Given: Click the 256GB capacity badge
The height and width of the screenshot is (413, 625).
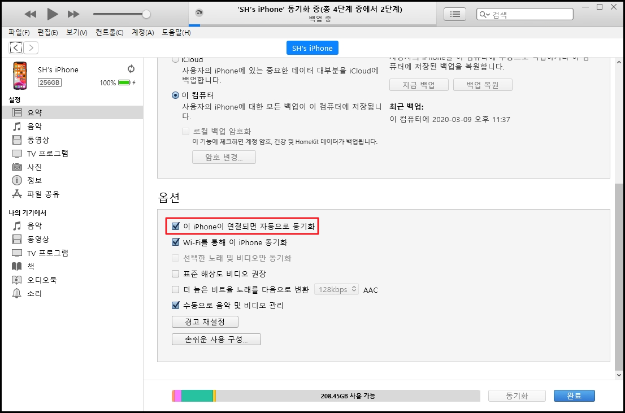Looking at the screenshot, I should click(50, 82).
